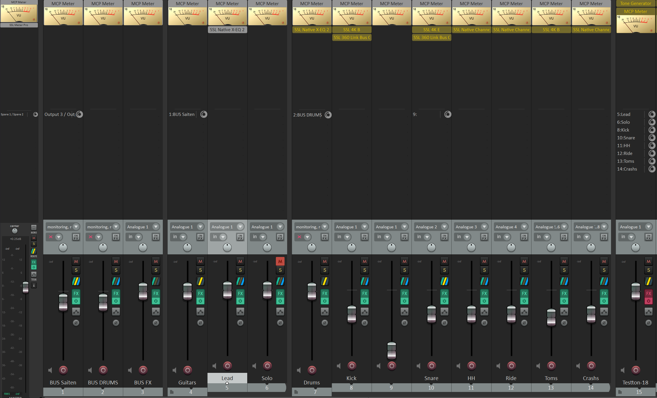The height and width of the screenshot is (398, 657).
Task: Click the Ride track volume fader
Action: 511,314
